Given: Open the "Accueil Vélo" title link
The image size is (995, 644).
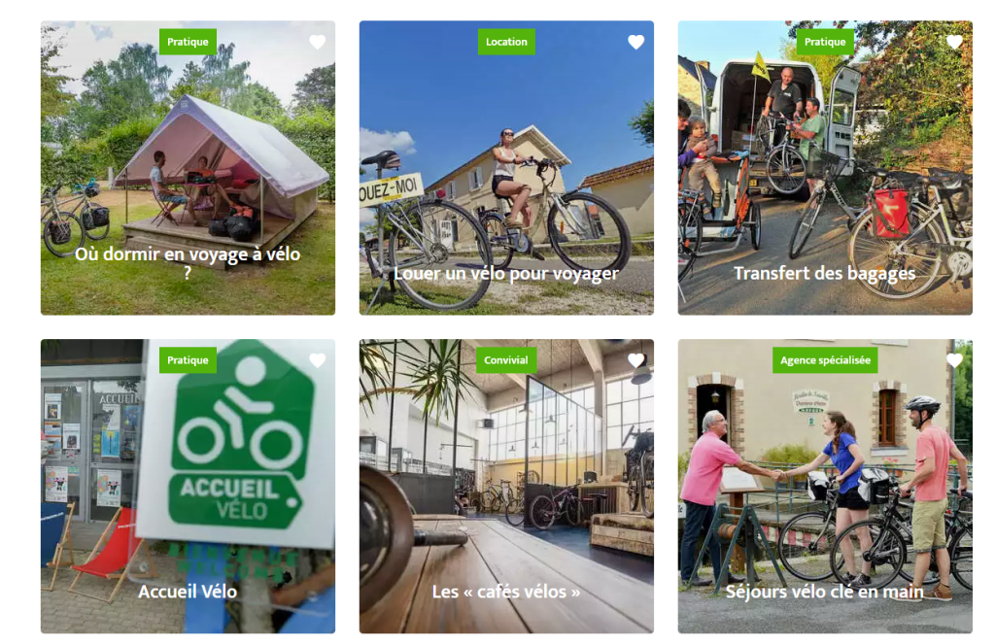Looking at the screenshot, I should [x=188, y=592].
